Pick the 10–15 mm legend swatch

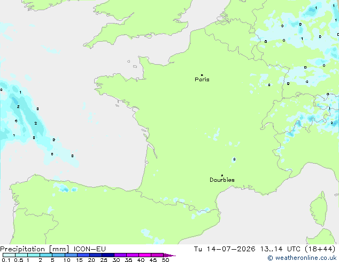(71, 255)
